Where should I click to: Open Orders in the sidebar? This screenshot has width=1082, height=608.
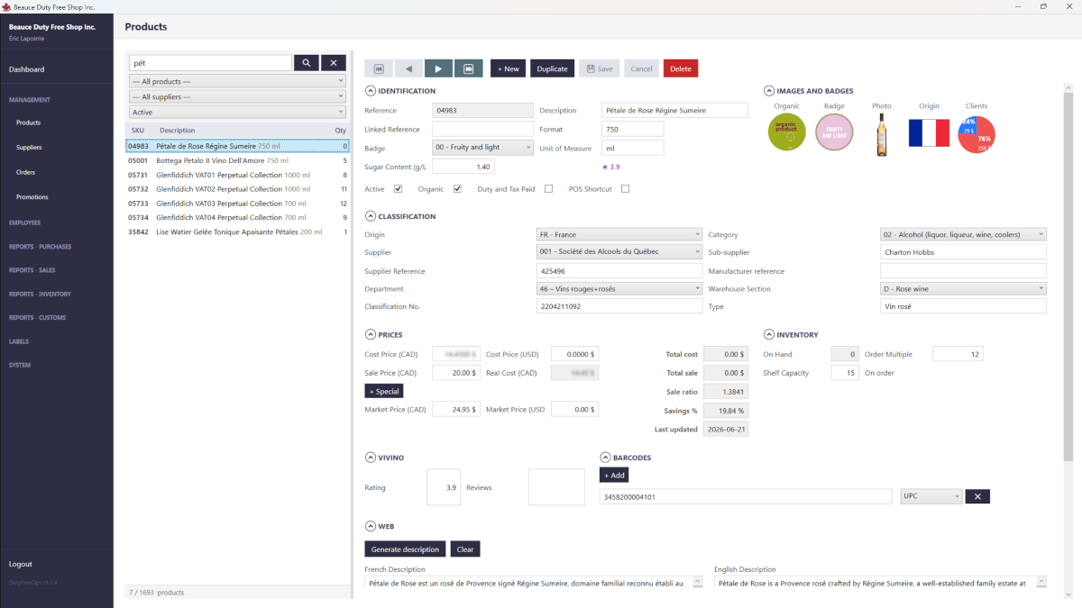(x=26, y=172)
